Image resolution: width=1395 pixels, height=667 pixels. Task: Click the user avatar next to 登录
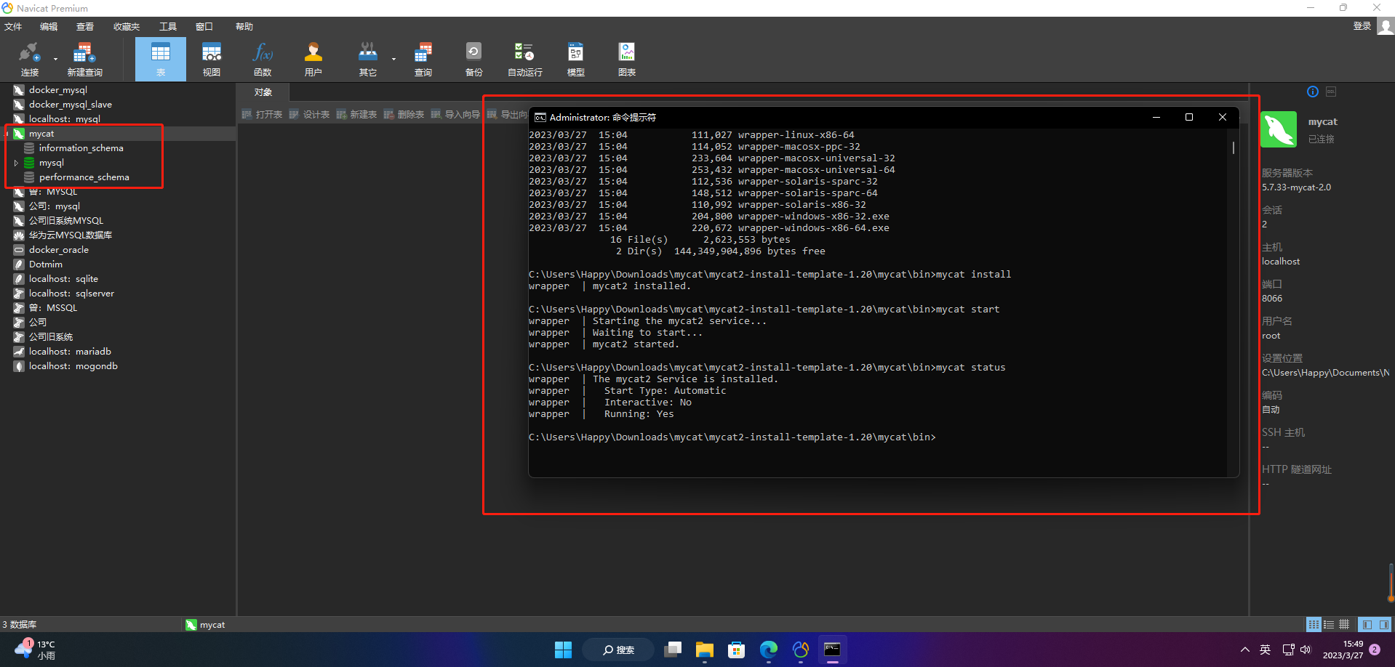pyautogui.click(x=1386, y=26)
